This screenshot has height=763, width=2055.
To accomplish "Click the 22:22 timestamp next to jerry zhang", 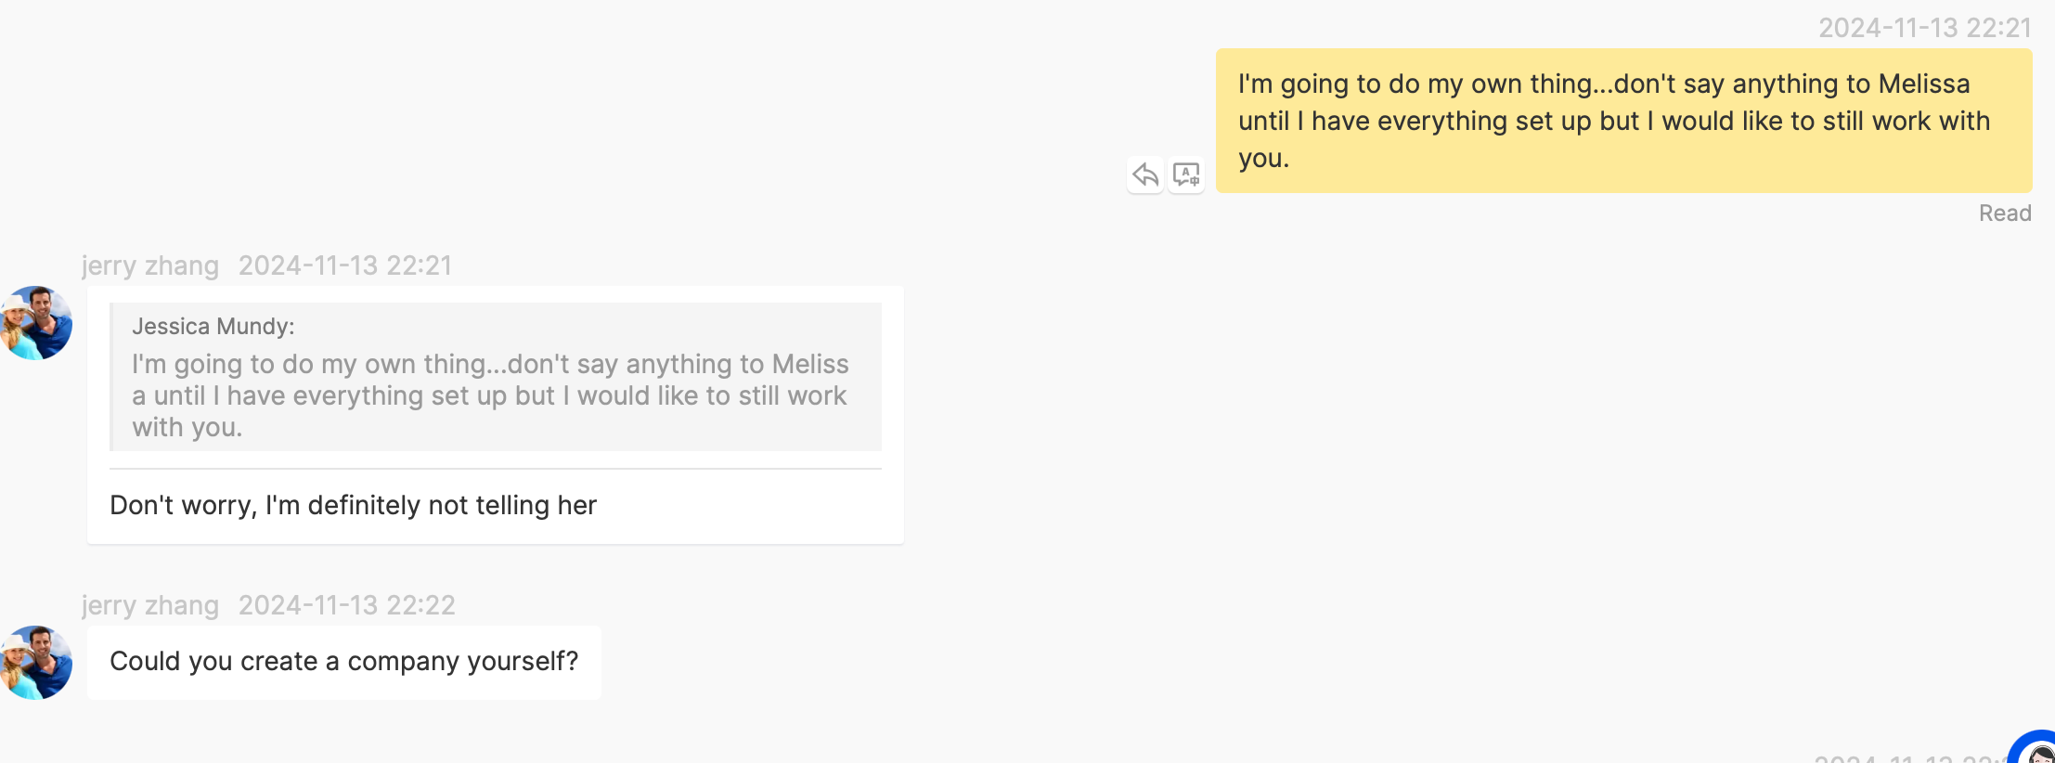I will point(347,606).
